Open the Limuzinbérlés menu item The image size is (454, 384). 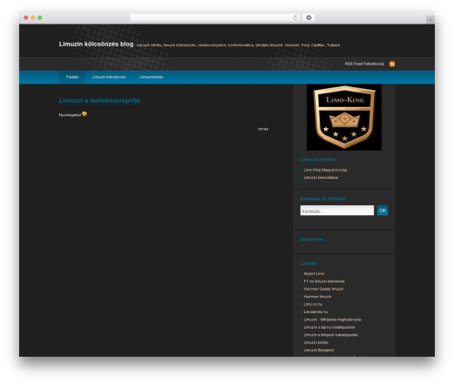coord(152,77)
